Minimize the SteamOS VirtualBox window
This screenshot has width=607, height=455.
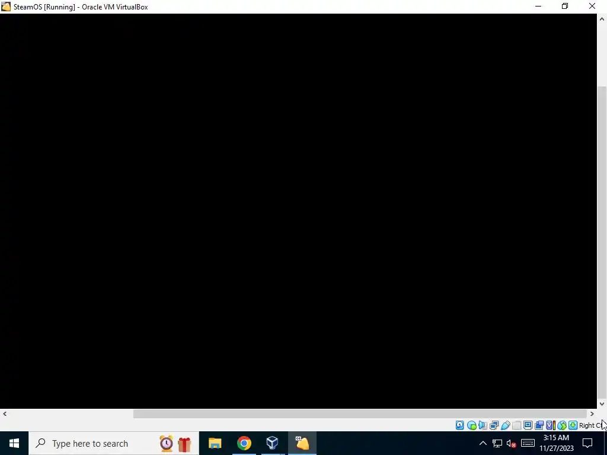pyautogui.click(x=538, y=7)
